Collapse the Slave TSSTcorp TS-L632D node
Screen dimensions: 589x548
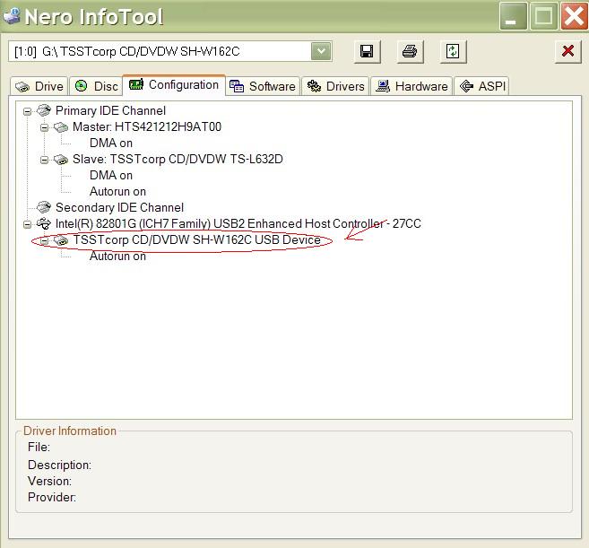(44, 160)
